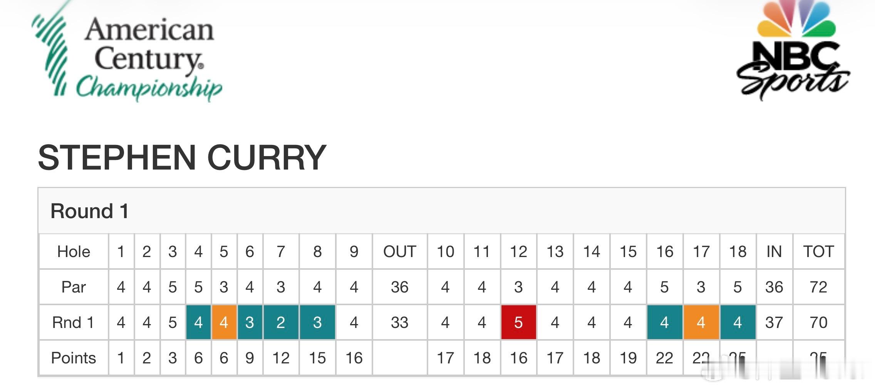Image resolution: width=875 pixels, height=390 pixels.
Task: Click the orange hole 17 score cell
Action: tap(701, 322)
